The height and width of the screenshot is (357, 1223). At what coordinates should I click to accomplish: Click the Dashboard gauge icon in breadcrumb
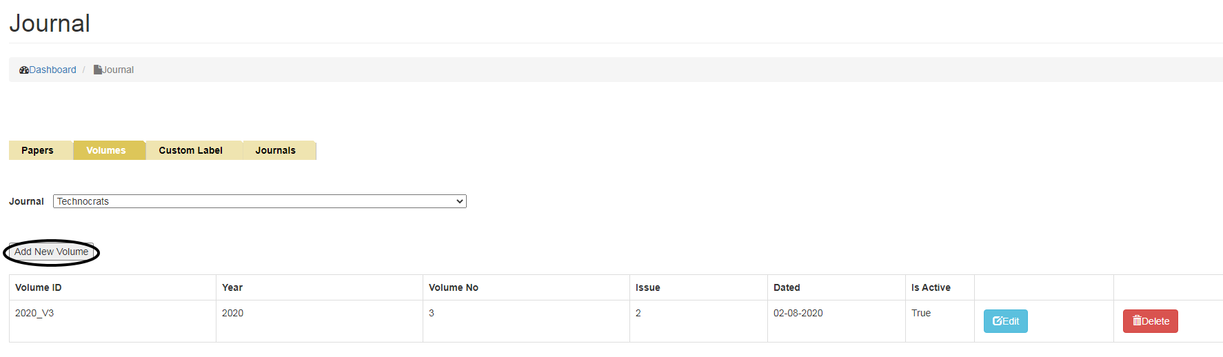(x=24, y=70)
